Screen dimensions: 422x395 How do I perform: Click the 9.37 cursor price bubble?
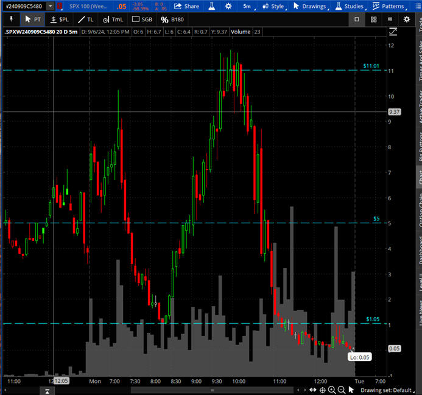tap(394, 111)
